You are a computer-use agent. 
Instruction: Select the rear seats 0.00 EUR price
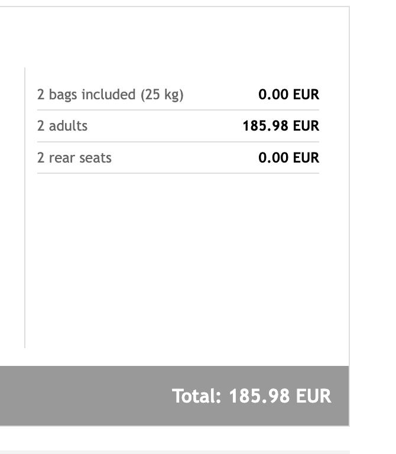tap(288, 158)
